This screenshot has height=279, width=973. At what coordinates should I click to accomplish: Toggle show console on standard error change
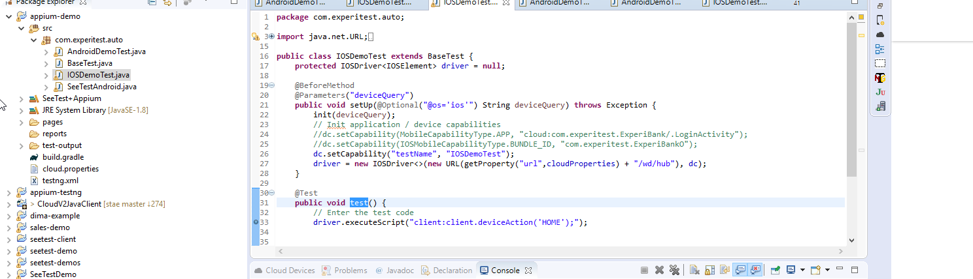pos(756,270)
